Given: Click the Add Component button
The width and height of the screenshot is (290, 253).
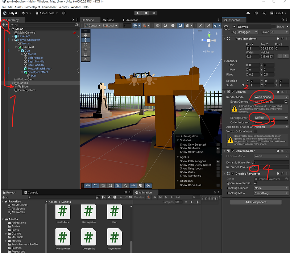Looking at the screenshot, I should 256,202.
